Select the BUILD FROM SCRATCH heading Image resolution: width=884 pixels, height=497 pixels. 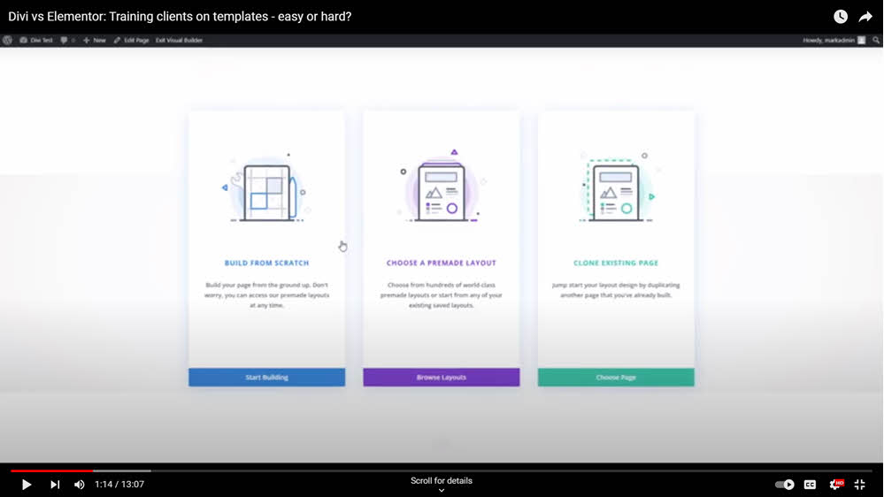point(266,263)
